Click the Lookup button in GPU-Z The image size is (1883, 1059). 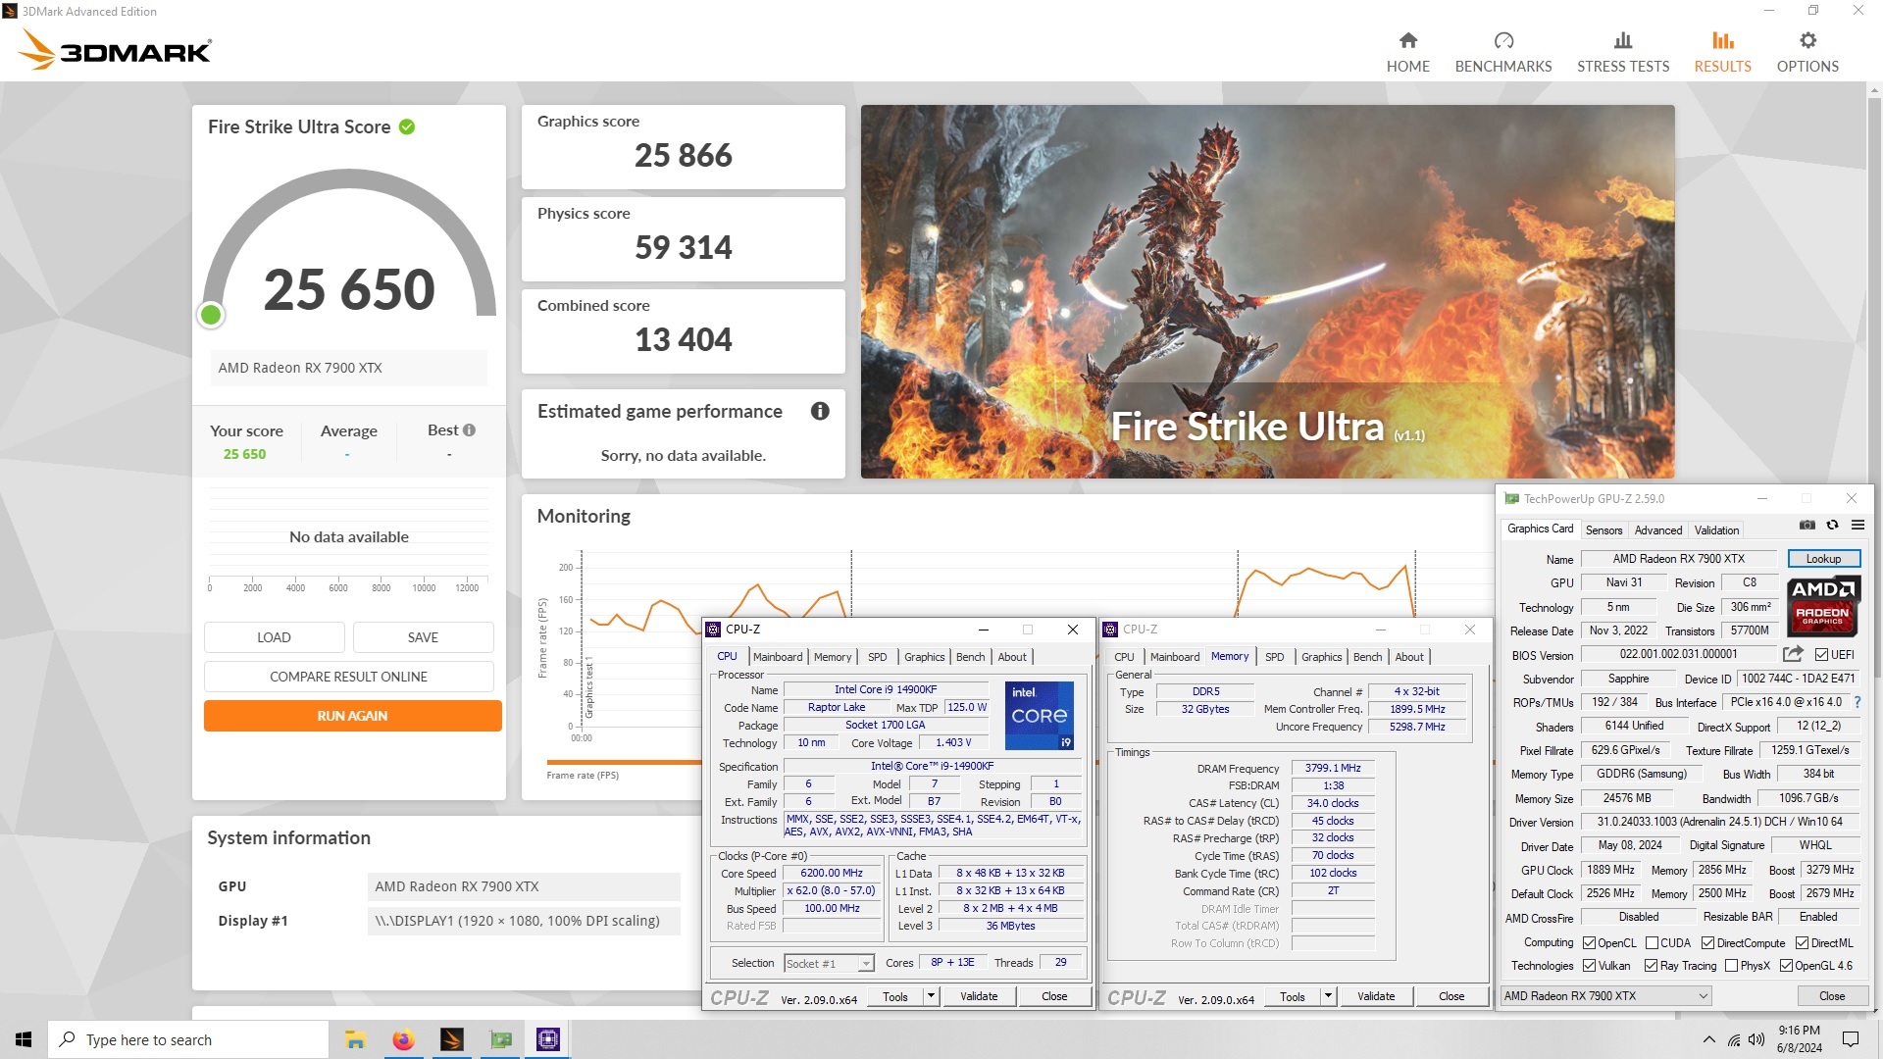pyautogui.click(x=1823, y=559)
